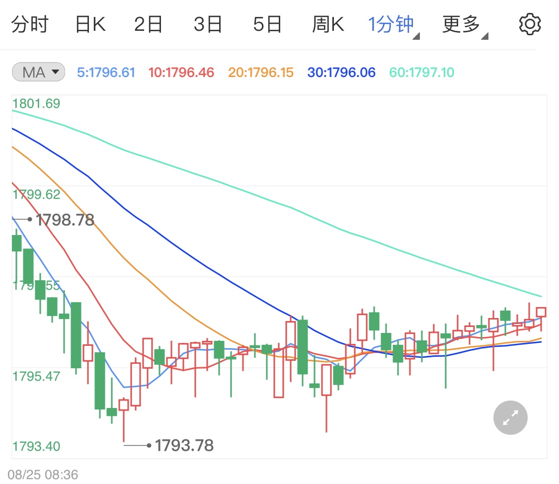The image size is (559, 484).
Task: Click the bottom axis value 1793.40
Action: (x=36, y=446)
